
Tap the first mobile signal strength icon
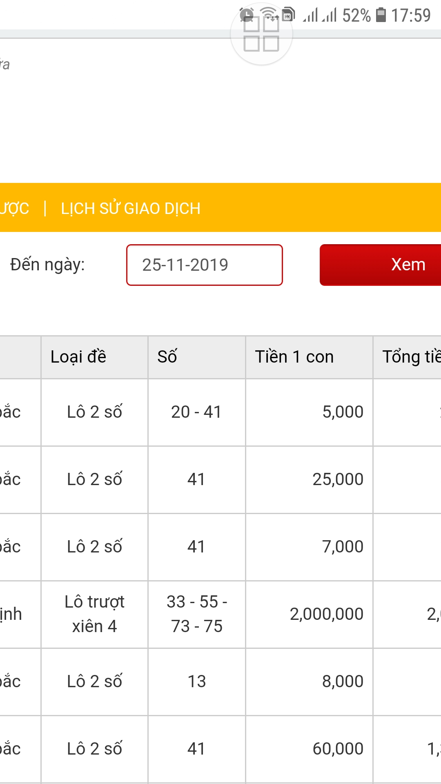point(310,16)
